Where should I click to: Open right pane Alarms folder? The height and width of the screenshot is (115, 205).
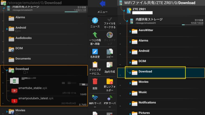tap(161, 42)
